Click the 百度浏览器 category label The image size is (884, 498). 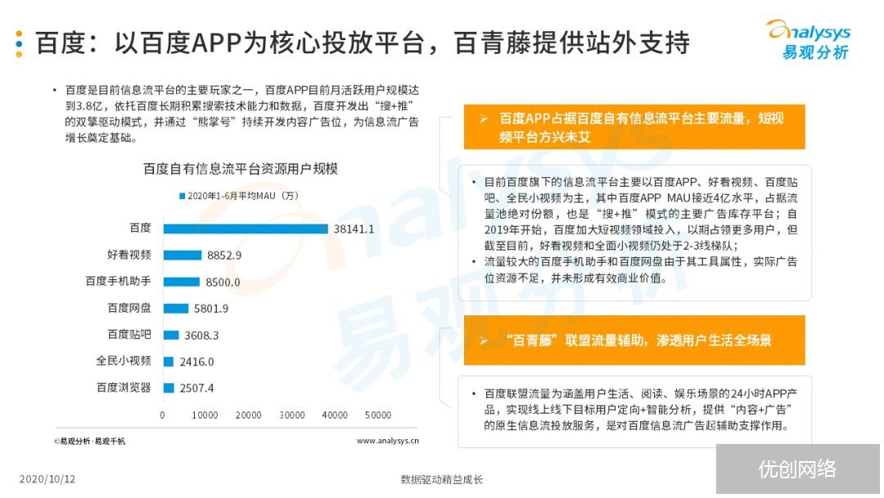tap(124, 387)
